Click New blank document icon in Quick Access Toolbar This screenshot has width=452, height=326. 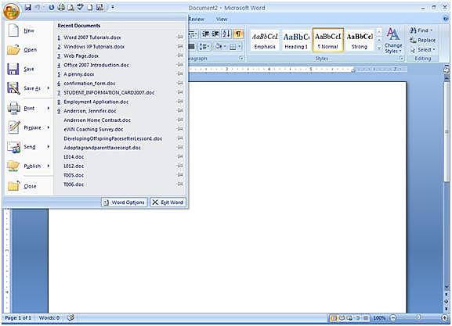click(x=90, y=8)
